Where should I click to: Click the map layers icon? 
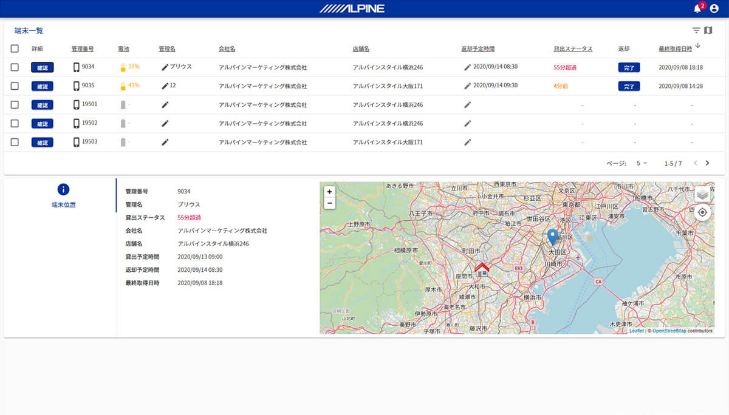coord(702,194)
